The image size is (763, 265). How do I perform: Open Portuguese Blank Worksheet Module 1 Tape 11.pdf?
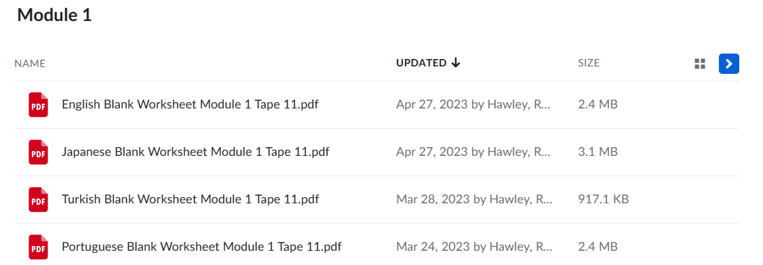click(x=201, y=247)
